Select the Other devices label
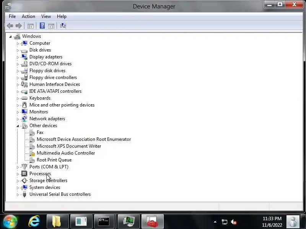306x229 pixels. [x=43, y=126]
